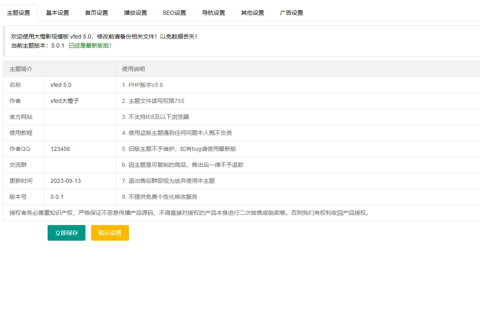Click the empty 官方网站 value cell

click(x=78, y=117)
